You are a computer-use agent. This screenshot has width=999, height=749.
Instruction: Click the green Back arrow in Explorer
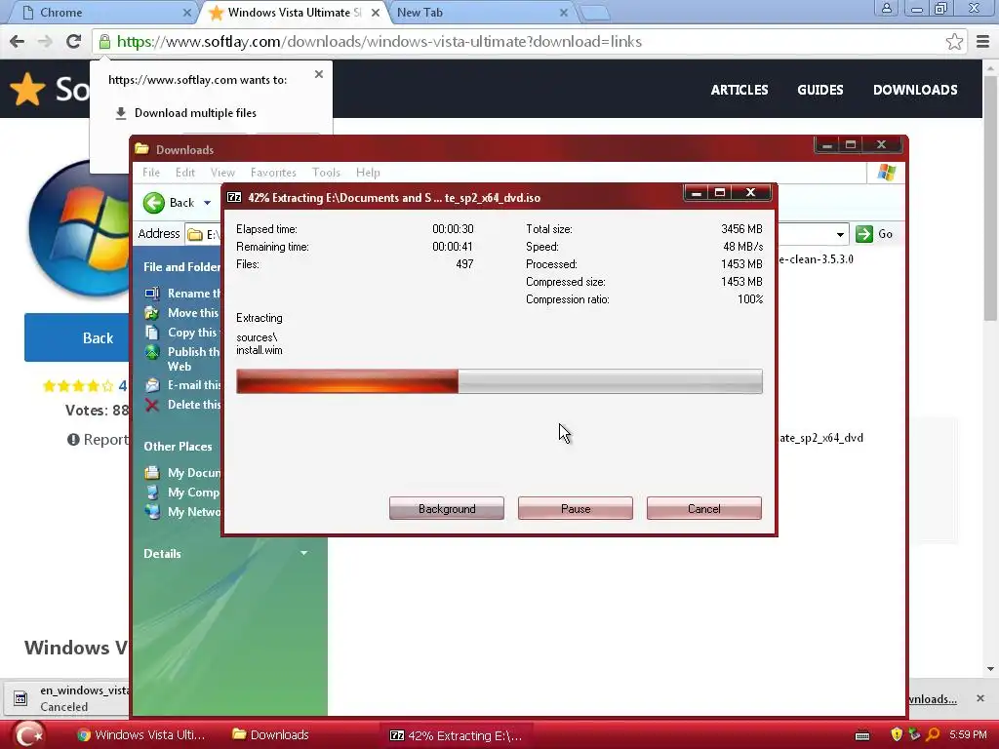[x=153, y=203]
